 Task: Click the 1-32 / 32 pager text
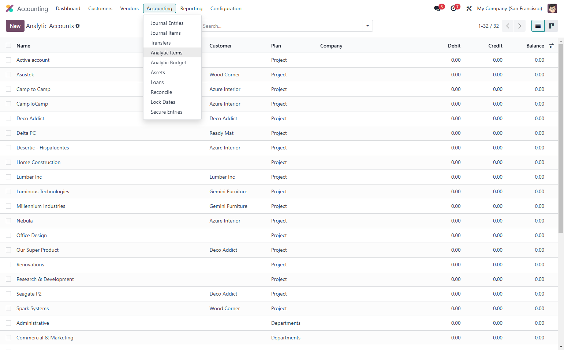(488, 26)
